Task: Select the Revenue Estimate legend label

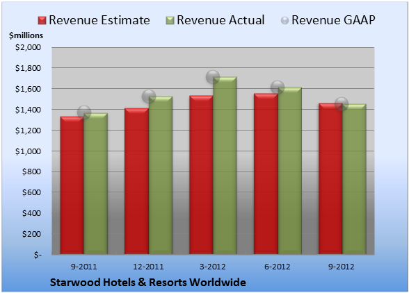Action: point(99,20)
